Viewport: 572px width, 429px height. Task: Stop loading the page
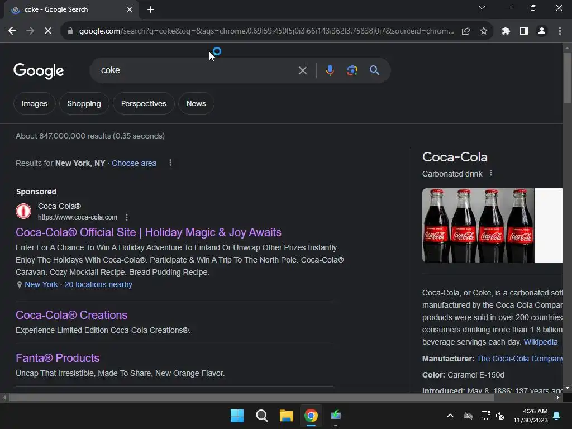pyautogui.click(x=48, y=31)
